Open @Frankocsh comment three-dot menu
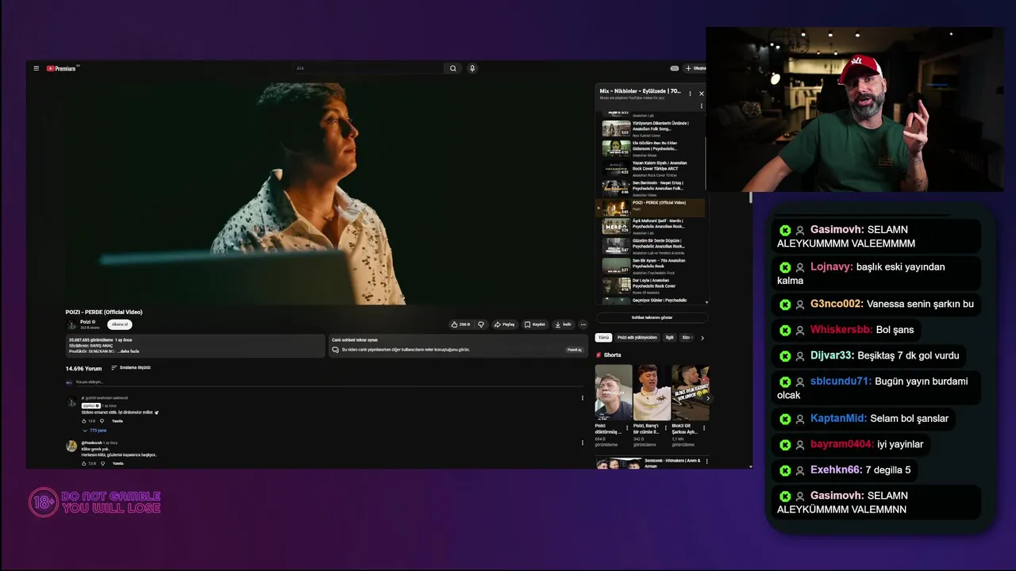1016x571 pixels. [583, 443]
